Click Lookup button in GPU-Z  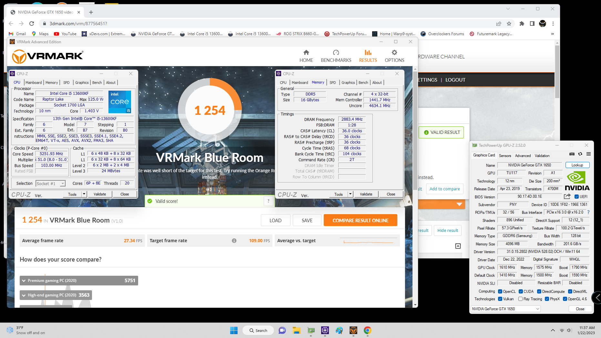coord(577,165)
